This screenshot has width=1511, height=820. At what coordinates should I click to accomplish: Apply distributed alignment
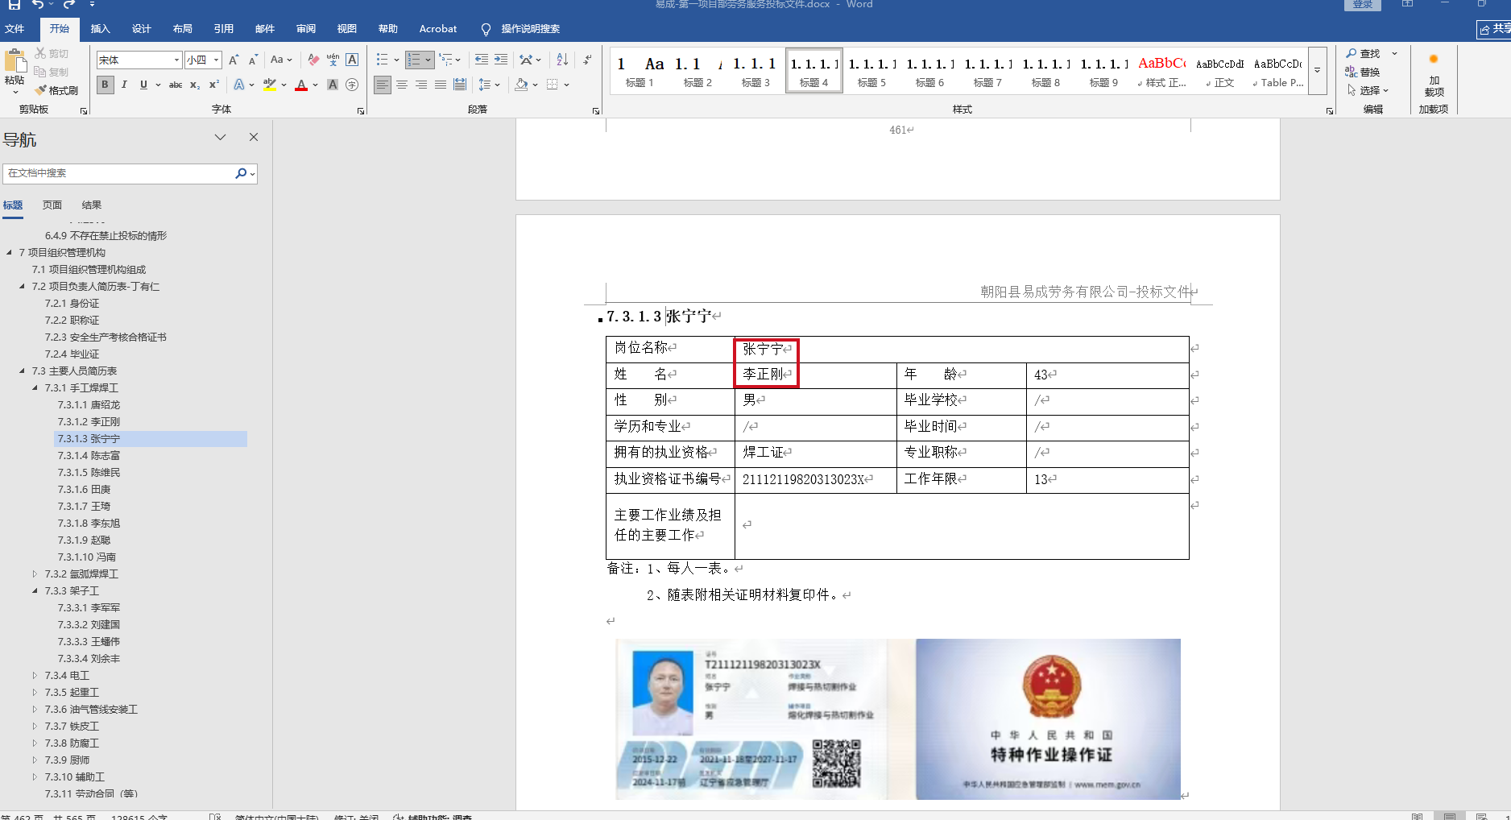(x=460, y=85)
